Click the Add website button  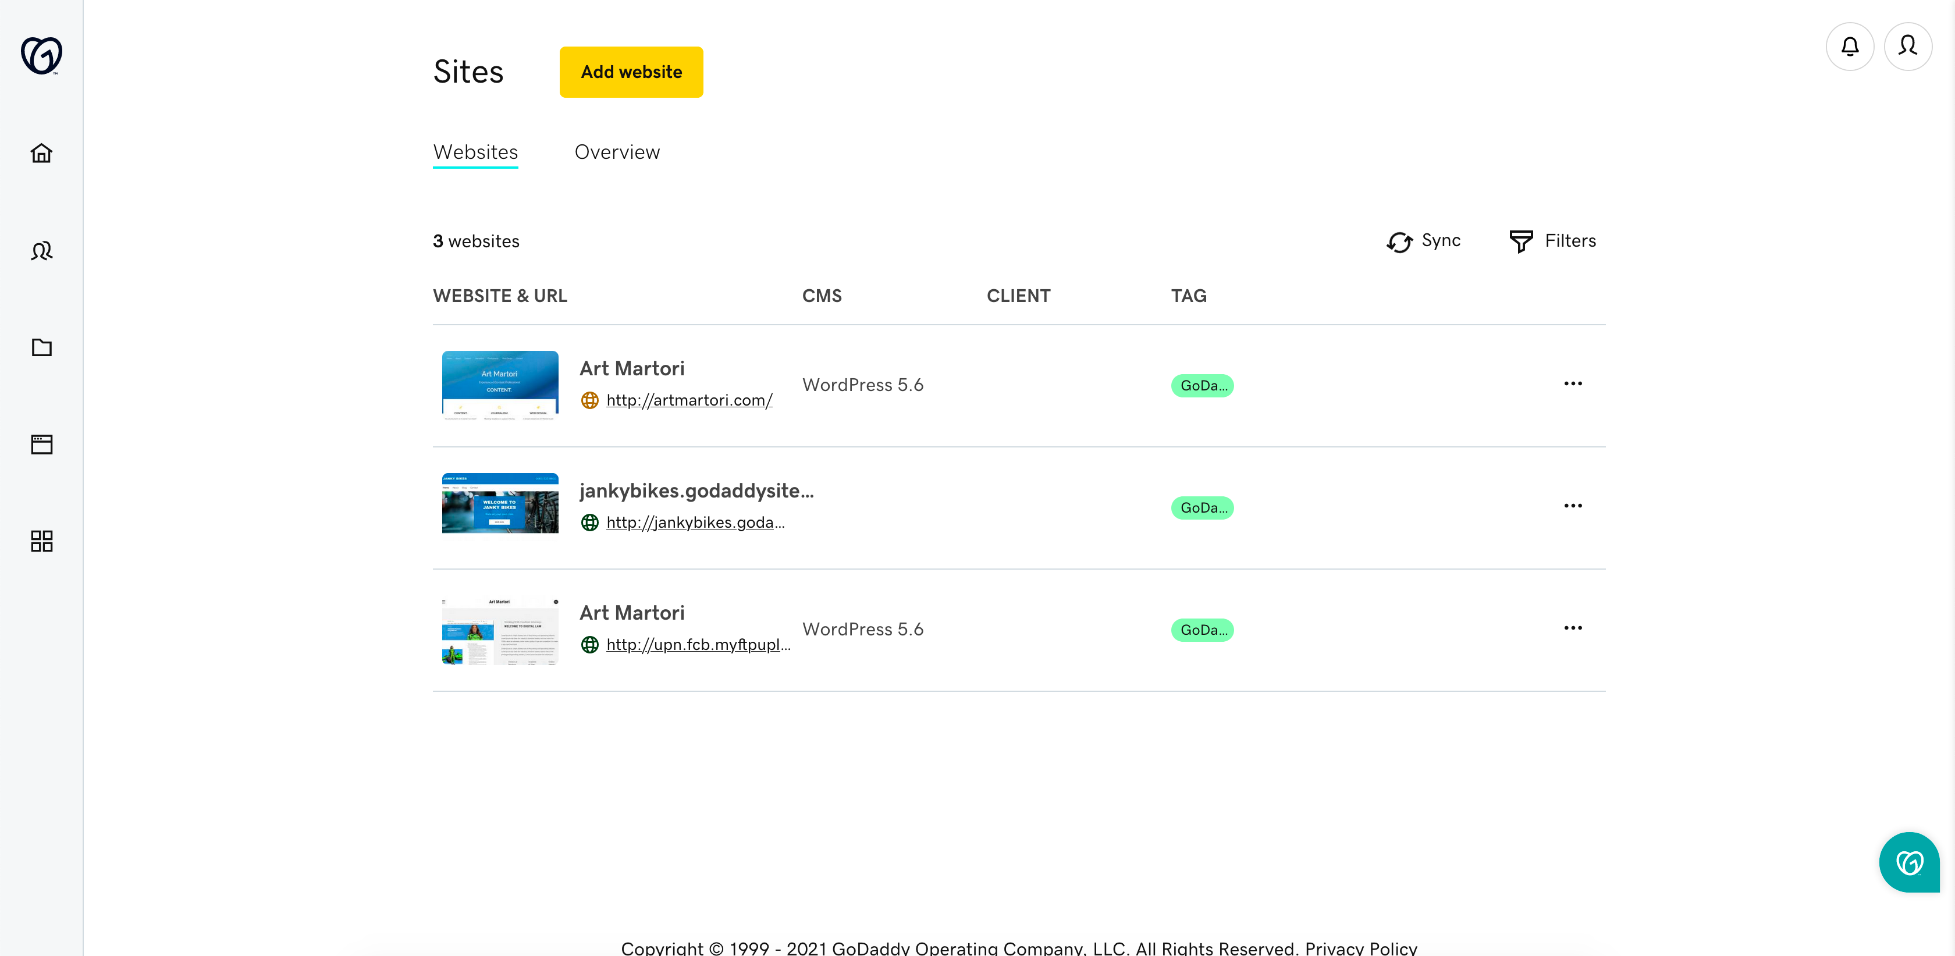pos(631,71)
